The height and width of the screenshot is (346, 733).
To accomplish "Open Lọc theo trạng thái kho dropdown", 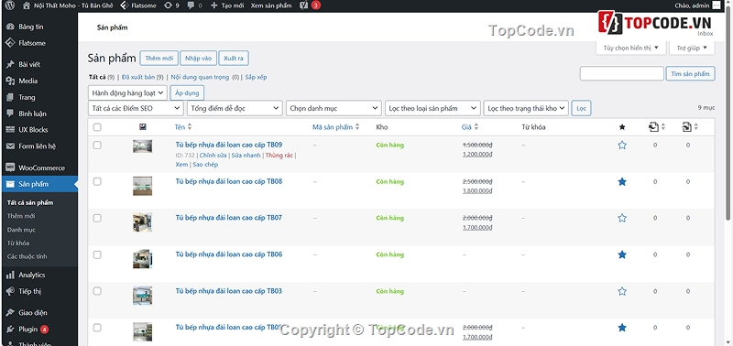I will (x=526, y=108).
